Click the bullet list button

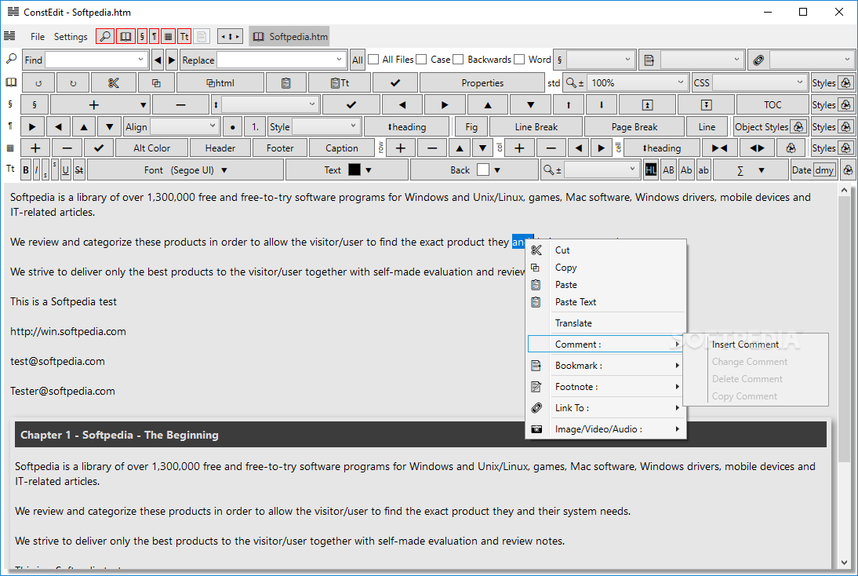point(233,127)
